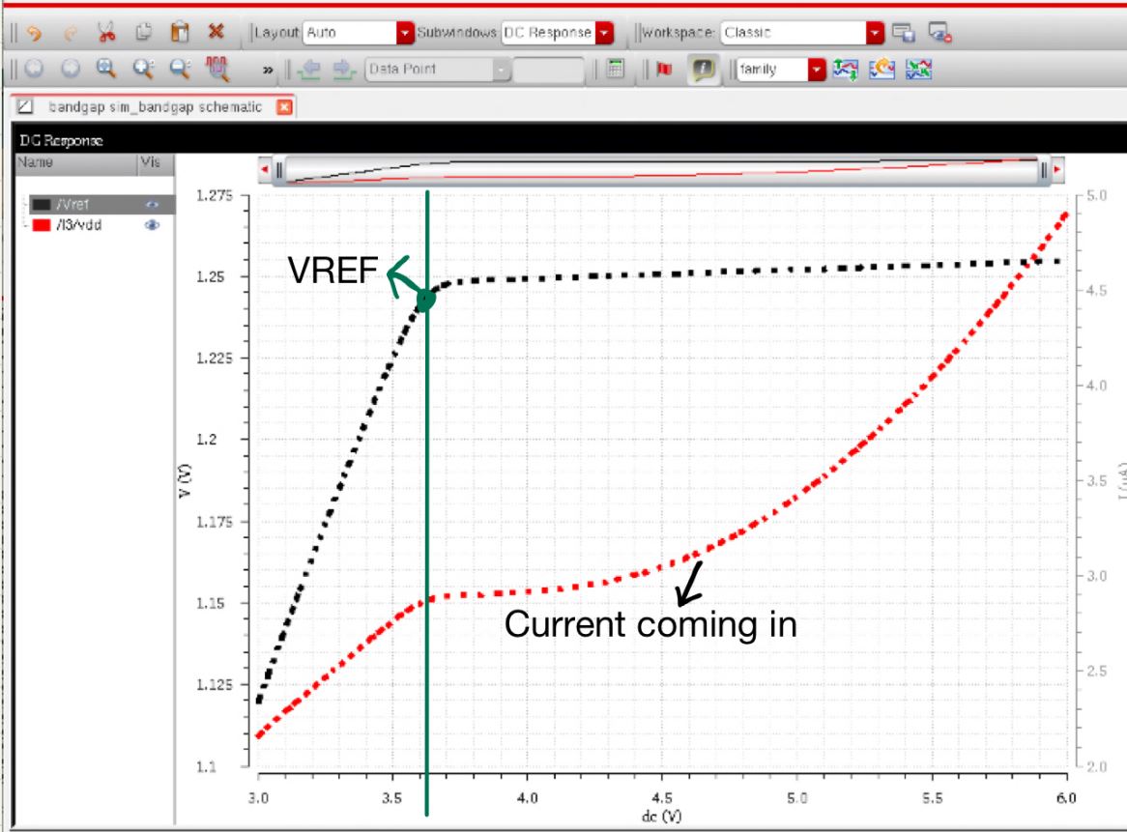Click the Next Zoom round button
Image resolution: width=1127 pixels, height=832 pixels.
coord(71,69)
